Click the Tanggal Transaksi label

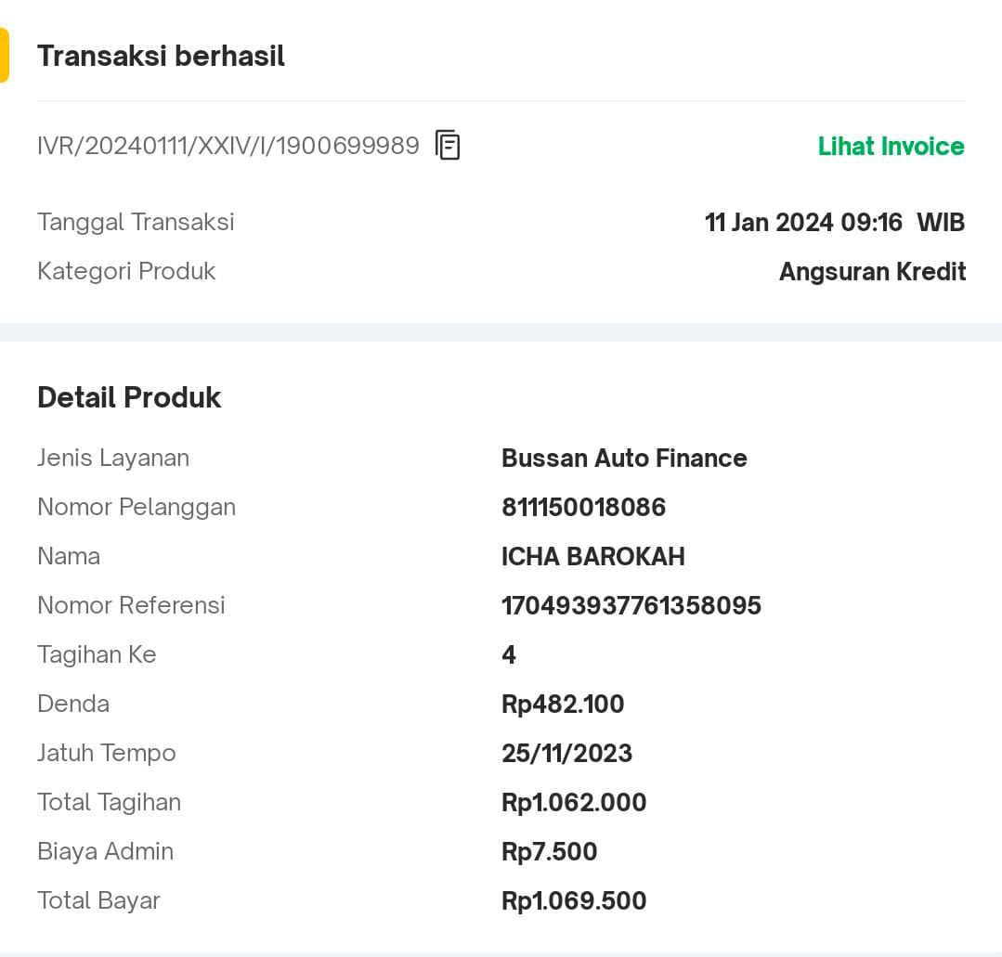coord(136,223)
